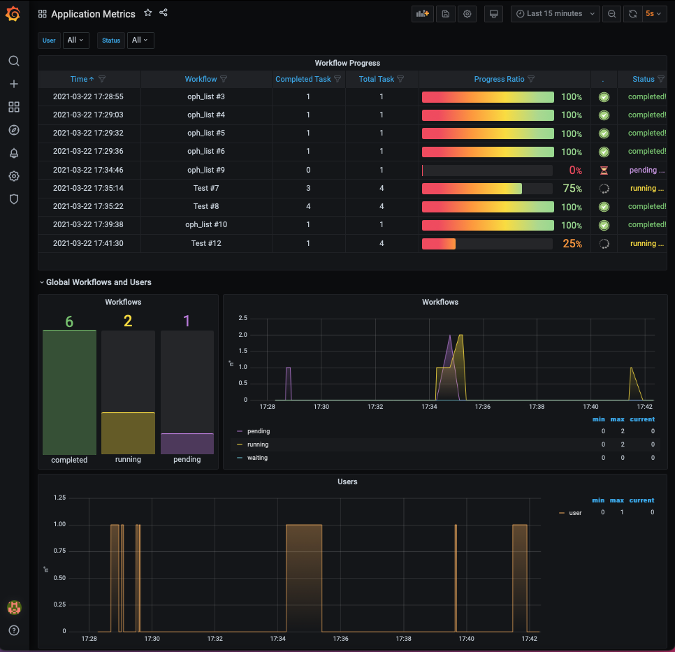Select the Status filter label

tap(110, 40)
